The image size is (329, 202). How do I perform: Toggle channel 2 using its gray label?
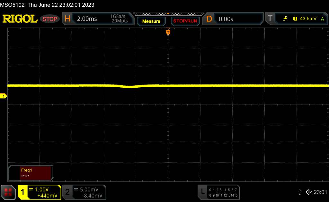[67, 192]
